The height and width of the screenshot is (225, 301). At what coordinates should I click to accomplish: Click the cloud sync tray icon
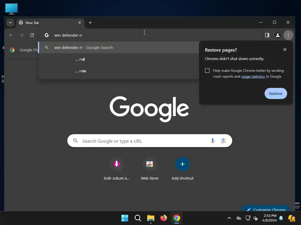tap(239, 218)
